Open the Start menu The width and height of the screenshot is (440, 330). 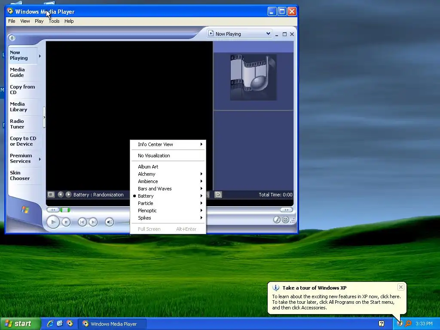pyautogui.click(x=20, y=324)
